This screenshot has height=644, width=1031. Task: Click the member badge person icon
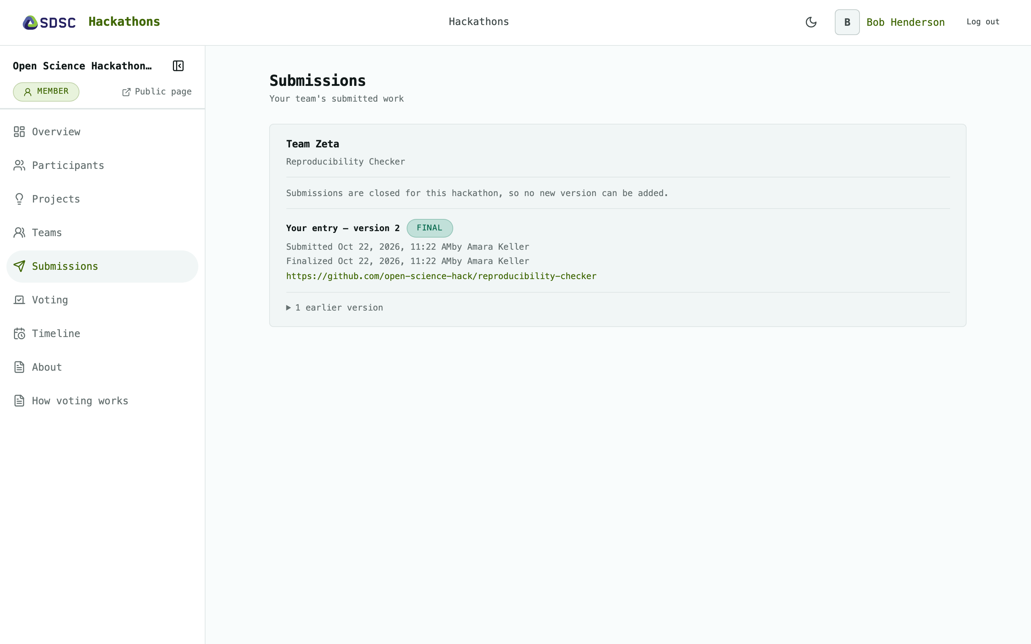28,92
